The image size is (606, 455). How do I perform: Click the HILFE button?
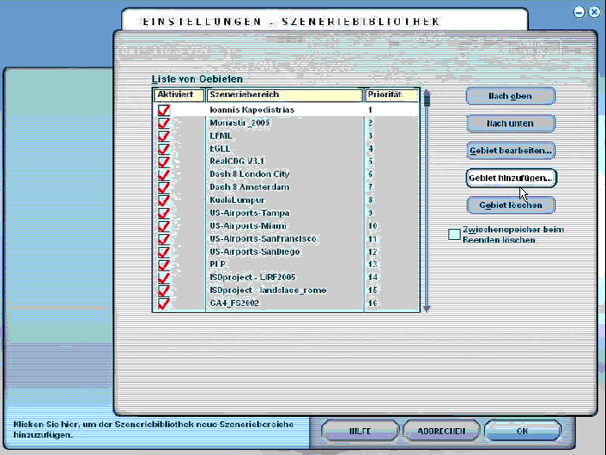[x=359, y=431]
